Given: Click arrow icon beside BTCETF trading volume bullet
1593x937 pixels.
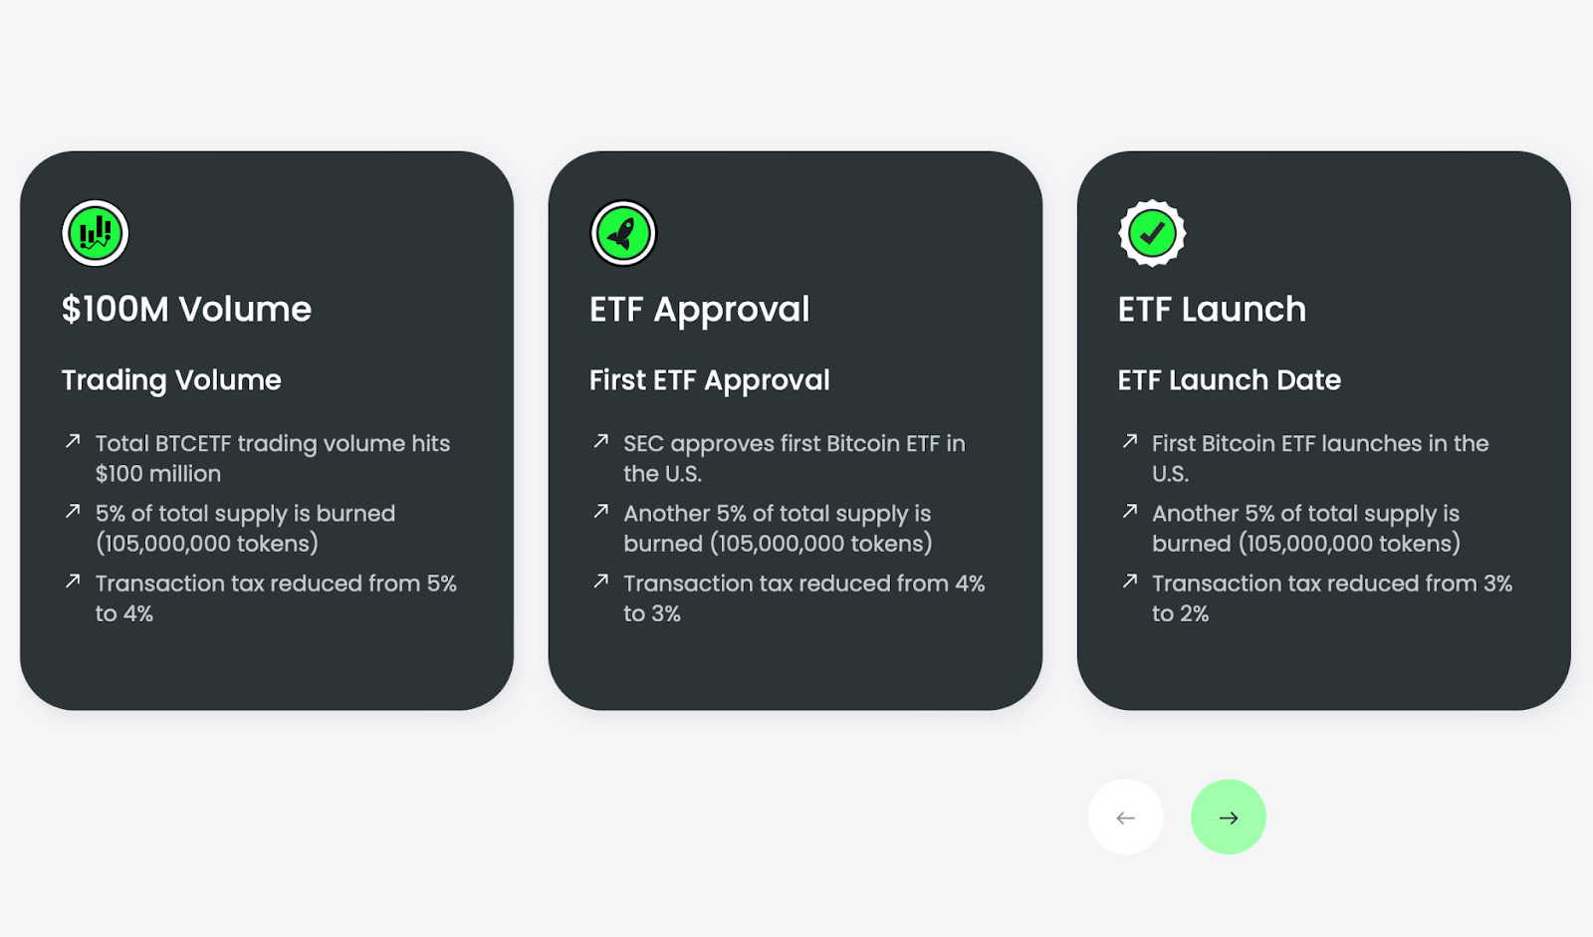Looking at the screenshot, I should (x=73, y=441).
